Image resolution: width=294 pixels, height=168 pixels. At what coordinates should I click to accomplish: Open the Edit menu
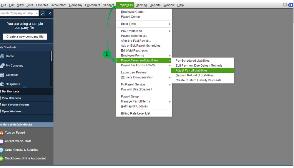(x=12, y=5)
